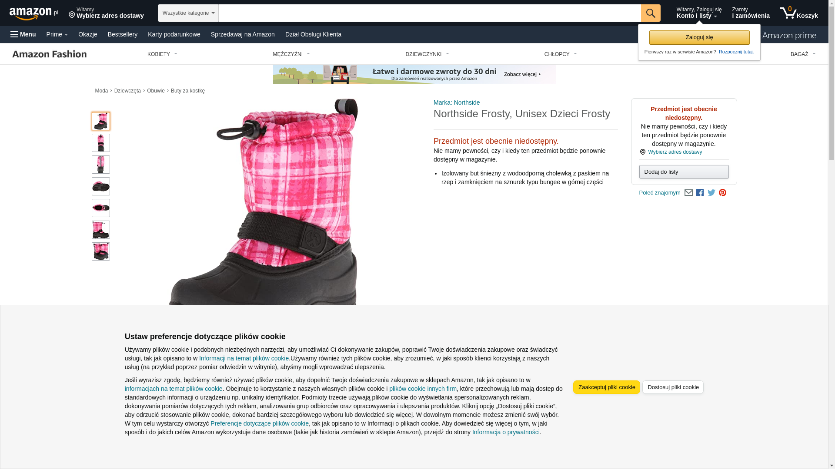
Task: Click the orange search magnifier button
Action: [651, 13]
